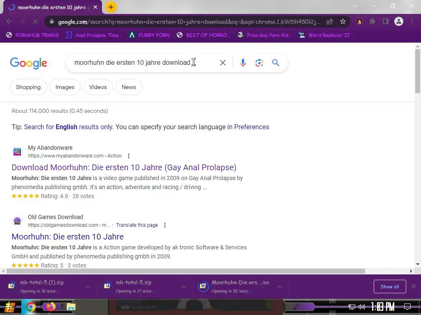Open the myabandonware.com Download Moorhuhn result title

[x=124, y=167]
